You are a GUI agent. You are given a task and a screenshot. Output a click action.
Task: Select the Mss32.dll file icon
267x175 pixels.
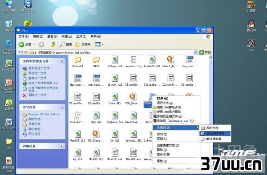click(96, 153)
